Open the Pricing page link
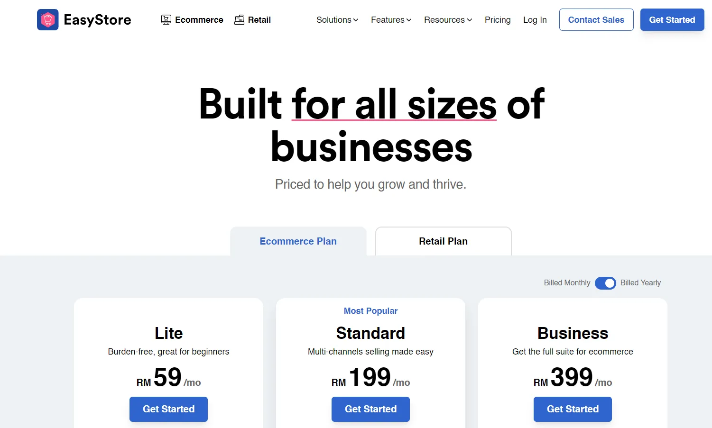Screen dimensions: 712x428 click(x=498, y=20)
